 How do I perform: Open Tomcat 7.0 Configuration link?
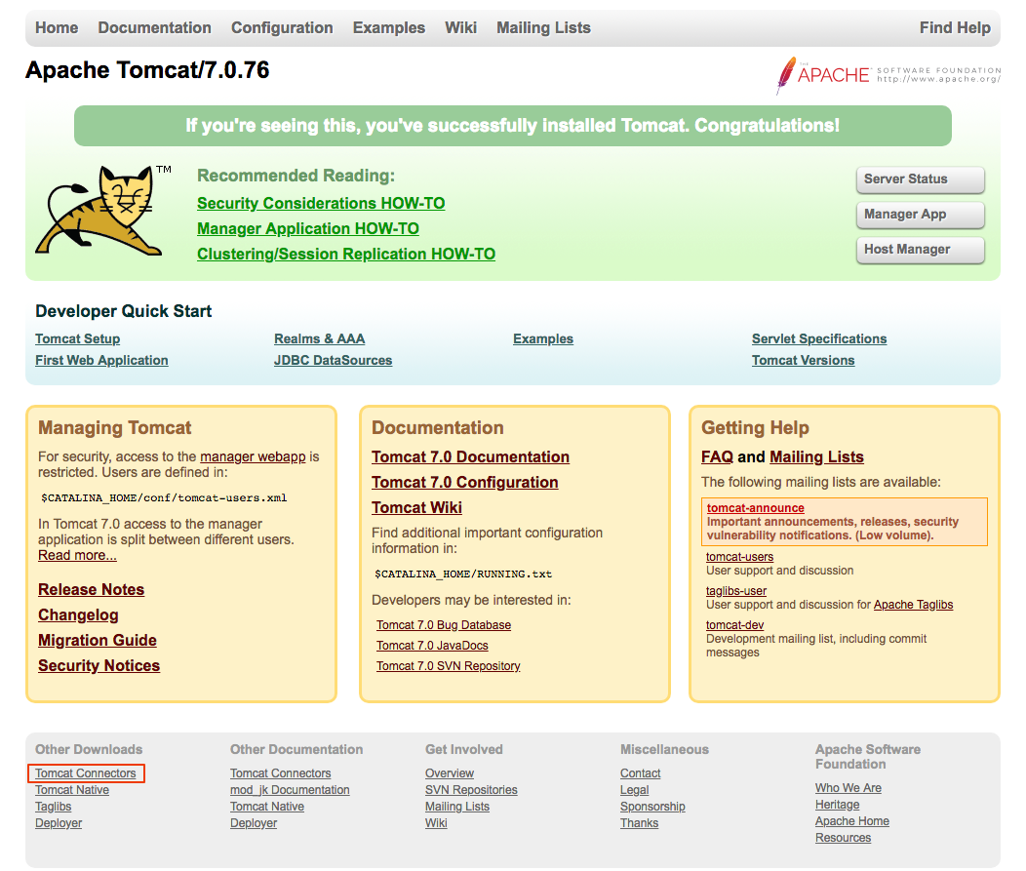pos(464,483)
